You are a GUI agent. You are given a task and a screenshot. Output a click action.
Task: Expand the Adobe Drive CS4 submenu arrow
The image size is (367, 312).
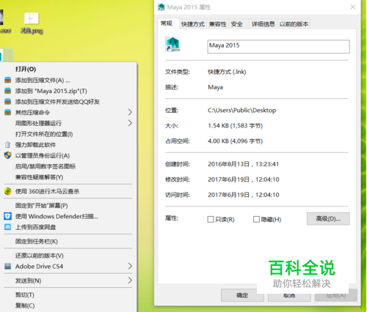[130, 266]
